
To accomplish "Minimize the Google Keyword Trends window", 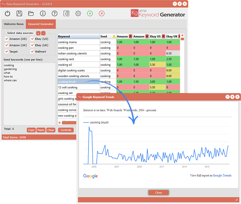I will coord(228,97).
